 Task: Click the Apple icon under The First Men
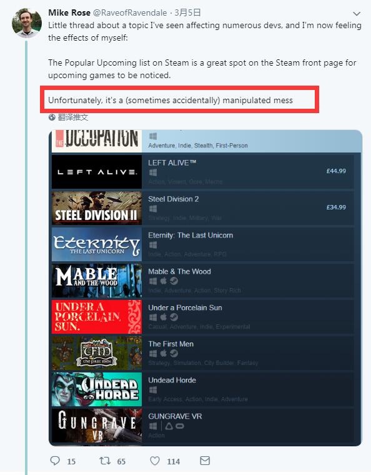tap(164, 354)
